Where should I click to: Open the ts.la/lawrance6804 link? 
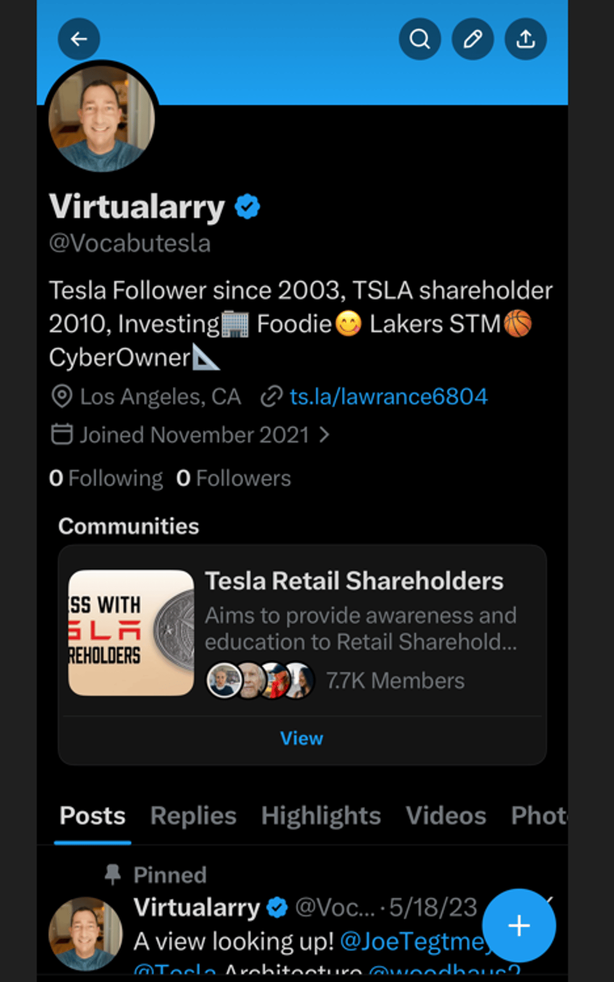388,396
